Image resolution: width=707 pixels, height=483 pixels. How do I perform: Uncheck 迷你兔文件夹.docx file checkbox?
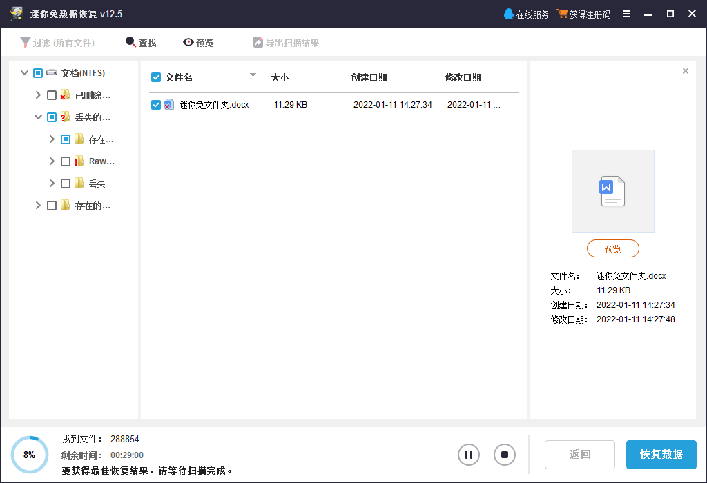tap(156, 105)
